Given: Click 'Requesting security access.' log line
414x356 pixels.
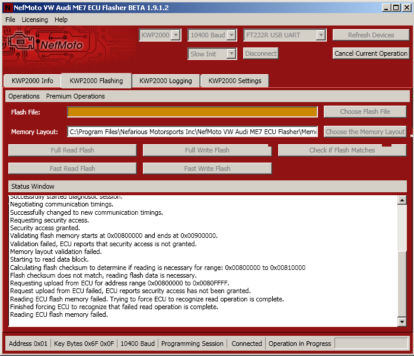Looking at the screenshot, I should (x=49, y=220).
